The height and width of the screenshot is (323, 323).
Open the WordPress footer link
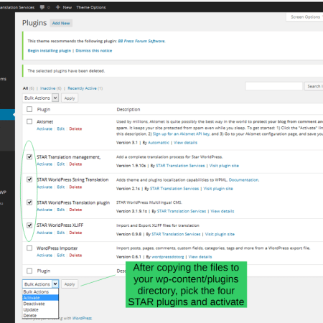pyautogui.click(x=82, y=318)
